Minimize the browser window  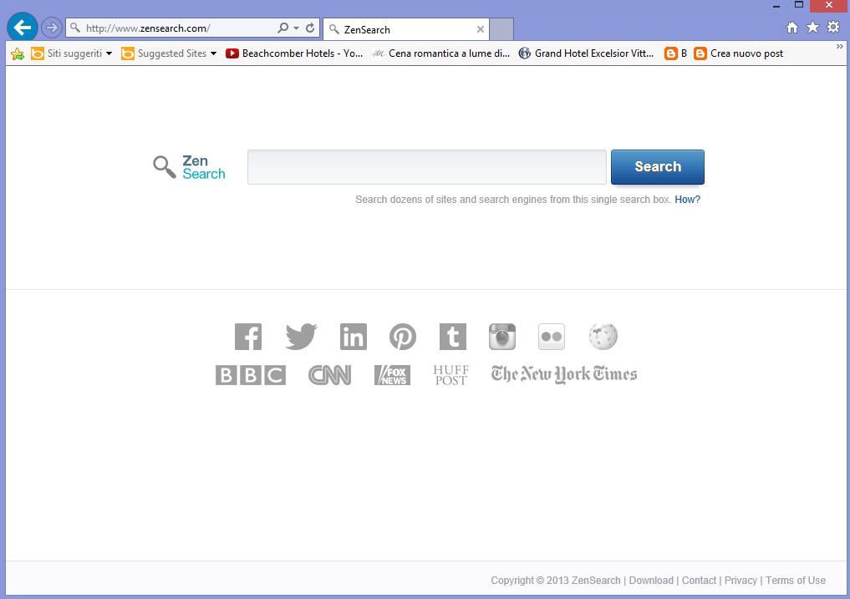(x=776, y=5)
